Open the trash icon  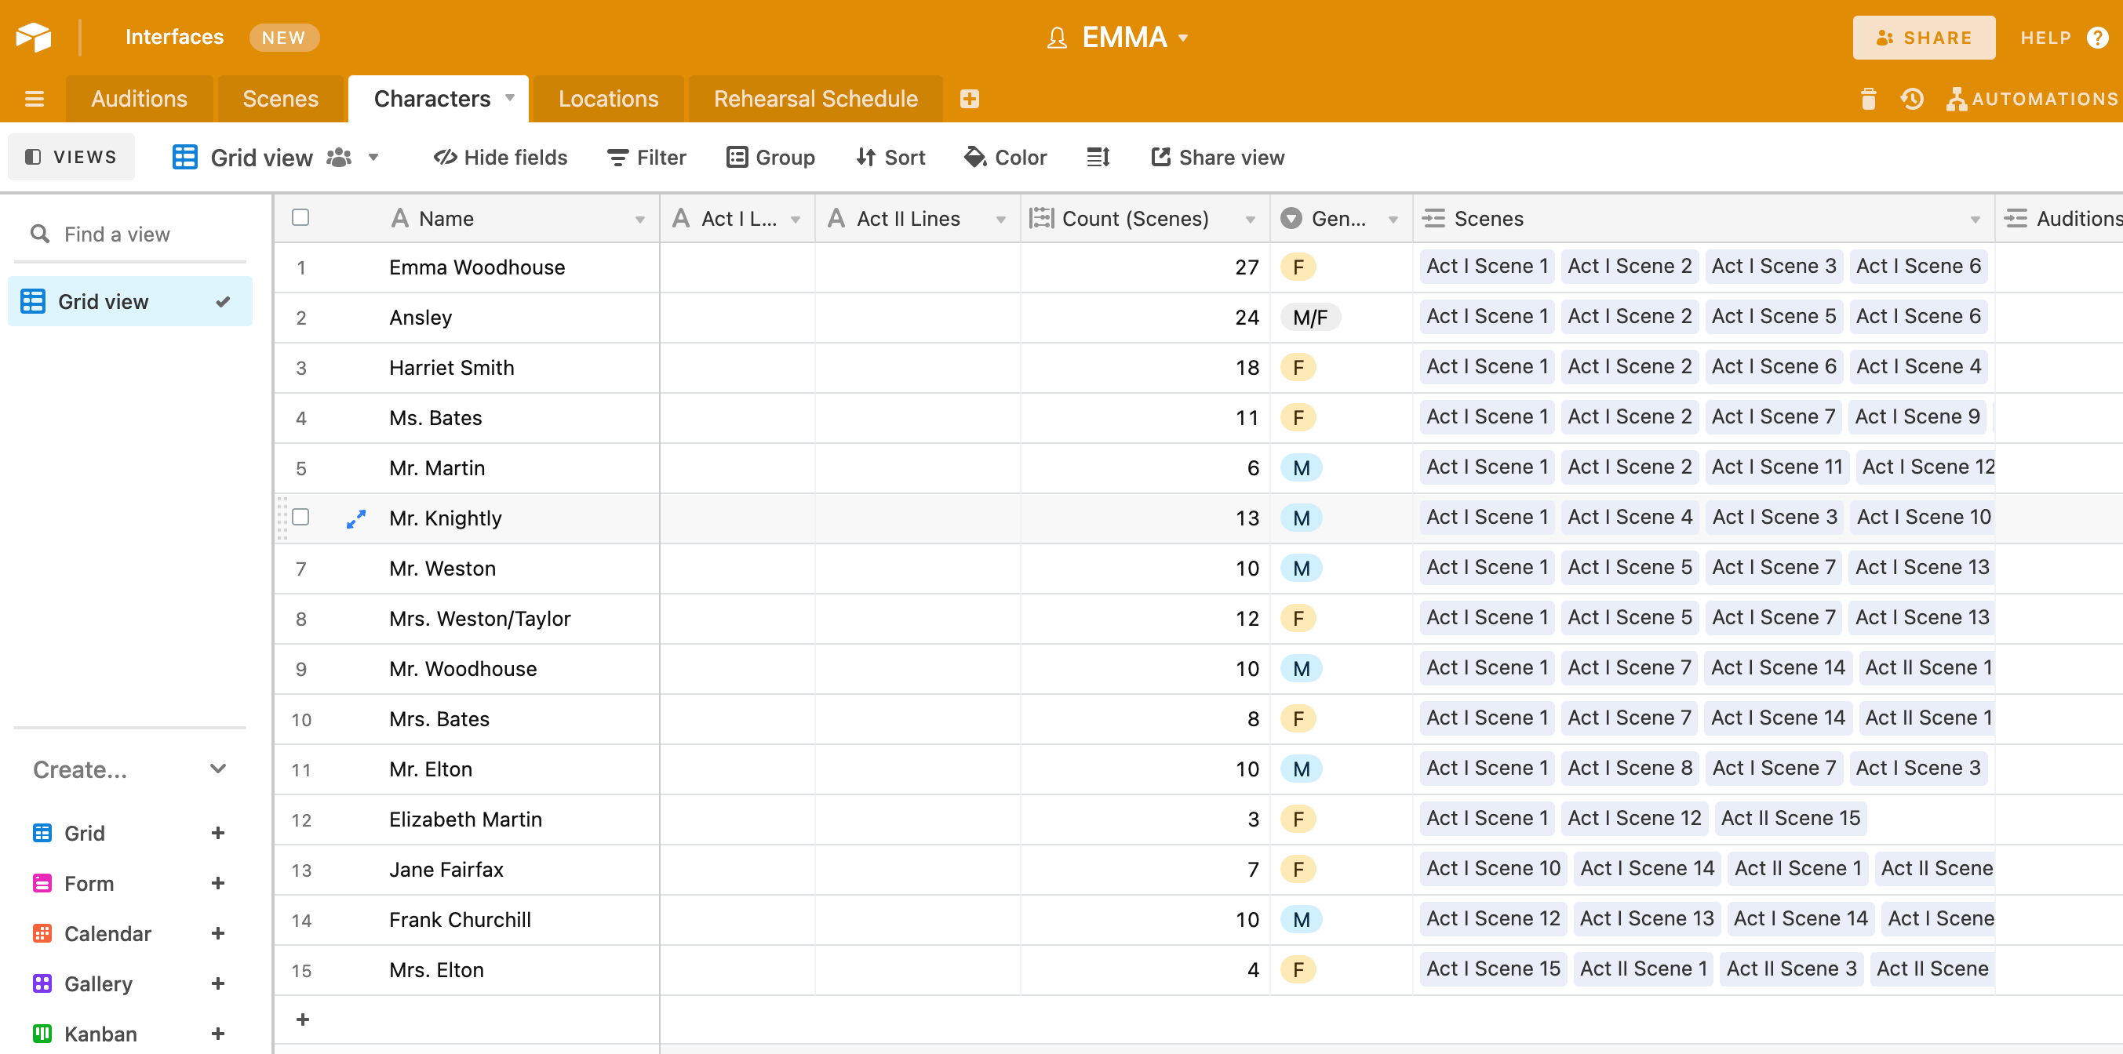[1868, 99]
